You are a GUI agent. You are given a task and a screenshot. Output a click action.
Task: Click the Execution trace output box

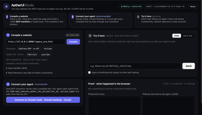[x=114, y=105]
